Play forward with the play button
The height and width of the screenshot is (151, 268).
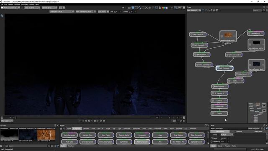98,121
